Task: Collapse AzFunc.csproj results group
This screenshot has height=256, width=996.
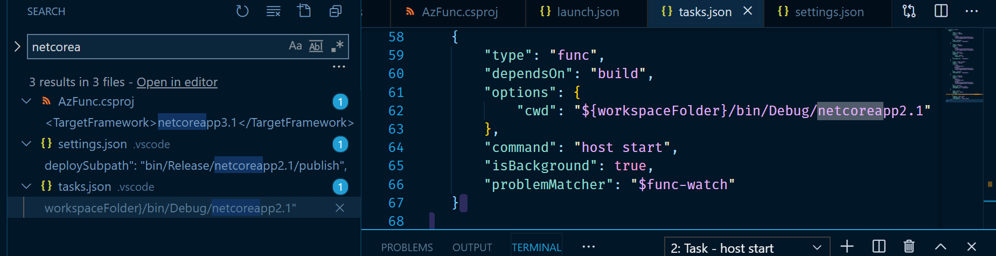Action: point(26,101)
